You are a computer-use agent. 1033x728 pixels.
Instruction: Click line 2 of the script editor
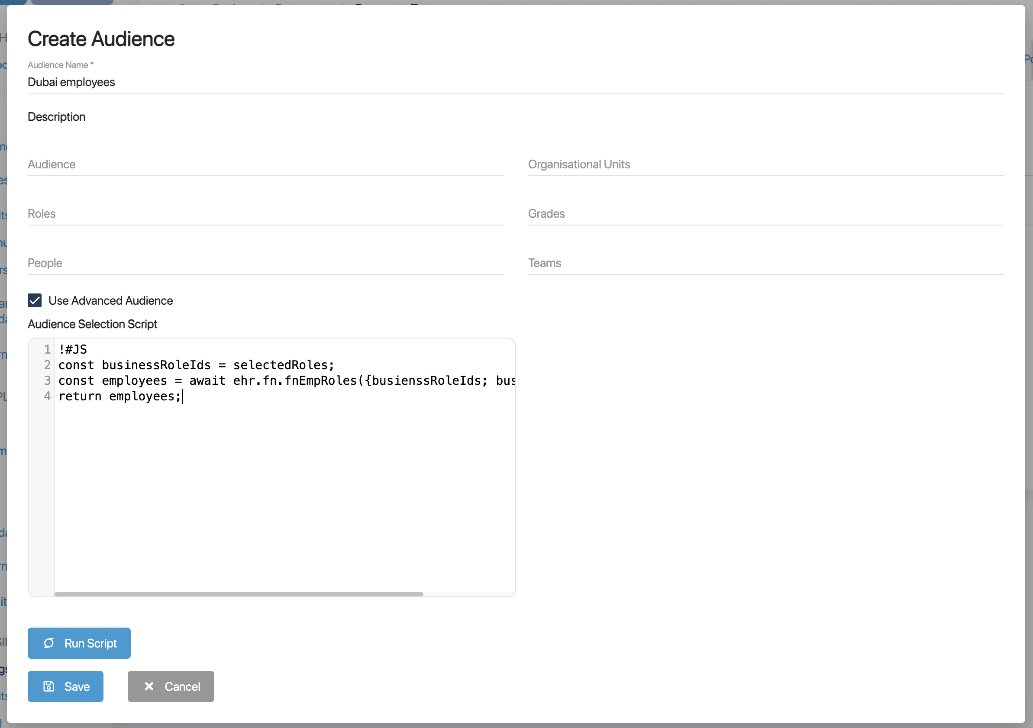(x=196, y=365)
